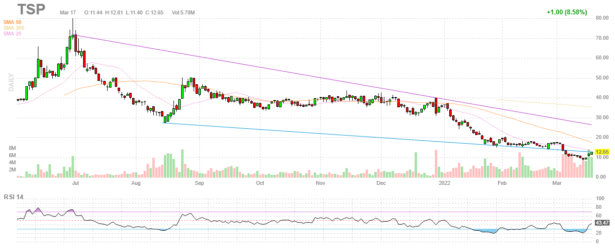Image resolution: width=615 pixels, height=249 pixels.
Task: Toggle the SMA 20 legend label
Action: pyautogui.click(x=12, y=34)
